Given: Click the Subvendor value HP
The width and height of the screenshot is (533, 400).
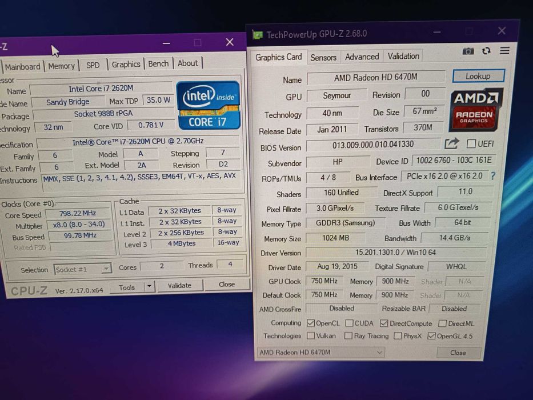Looking at the screenshot, I should tap(338, 162).
